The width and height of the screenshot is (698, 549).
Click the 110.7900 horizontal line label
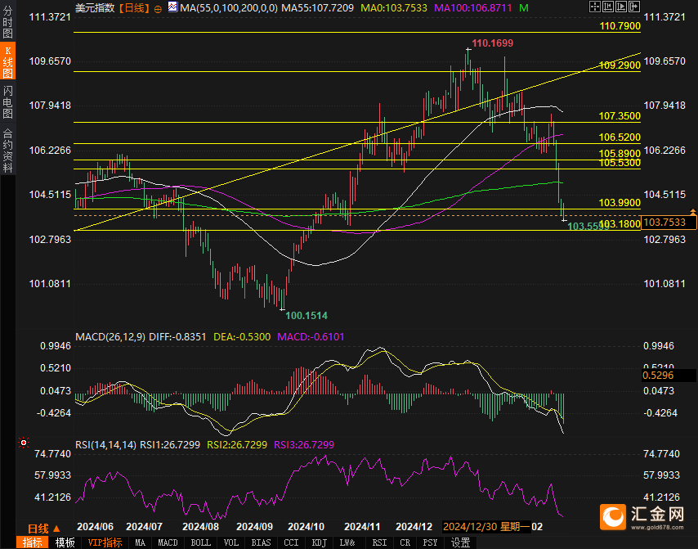(x=620, y=26)
